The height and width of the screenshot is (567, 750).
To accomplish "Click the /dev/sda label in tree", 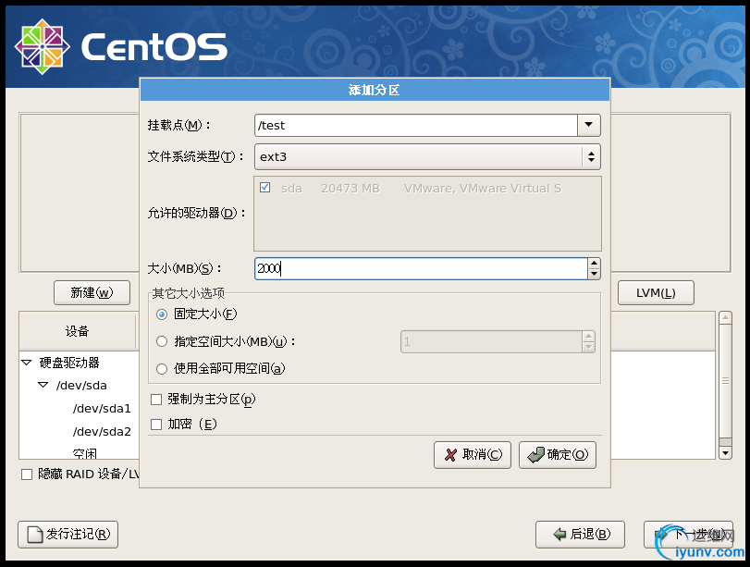I will [x=81, y=385].
